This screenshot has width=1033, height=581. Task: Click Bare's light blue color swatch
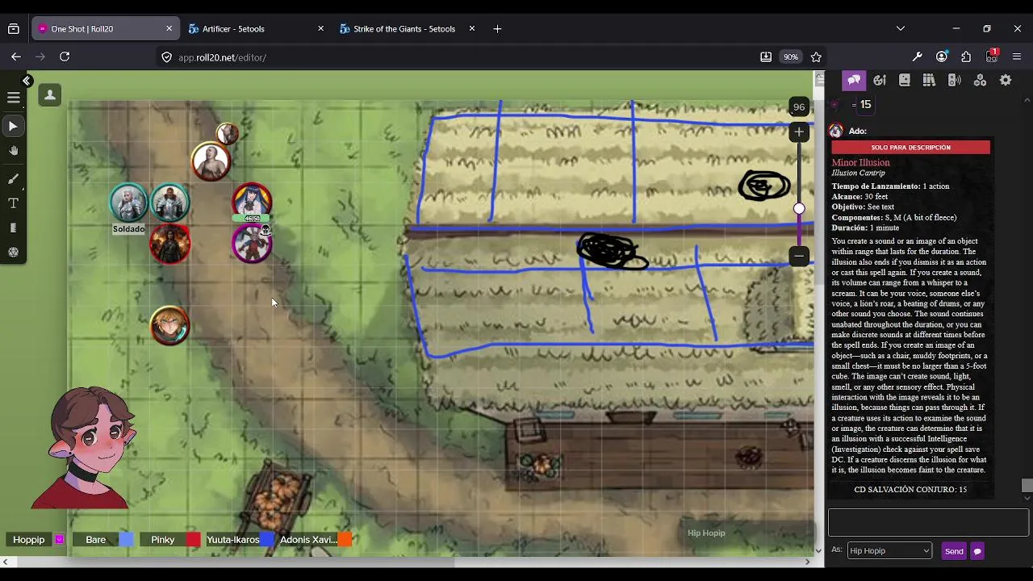(x=126, y=540)
